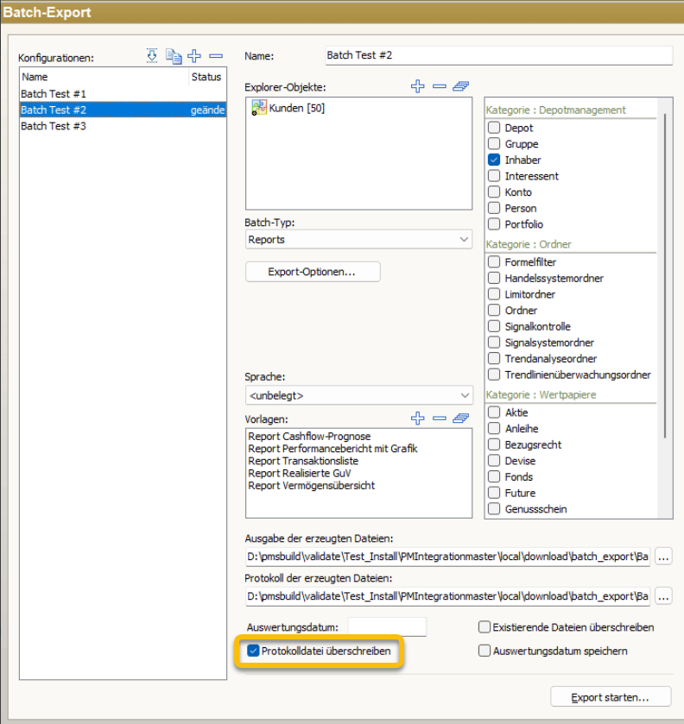Add a Vorlage using the plus icon

418,419
